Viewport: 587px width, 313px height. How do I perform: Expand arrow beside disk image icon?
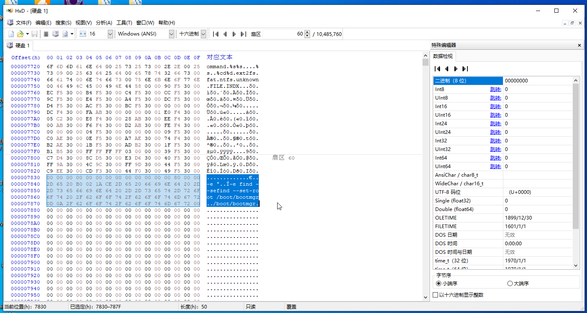pyautogui.click(x=72, y=34)
